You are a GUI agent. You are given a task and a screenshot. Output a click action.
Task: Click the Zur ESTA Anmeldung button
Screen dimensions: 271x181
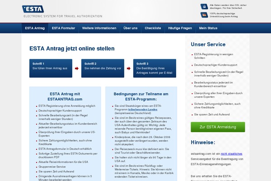(218, 127)
